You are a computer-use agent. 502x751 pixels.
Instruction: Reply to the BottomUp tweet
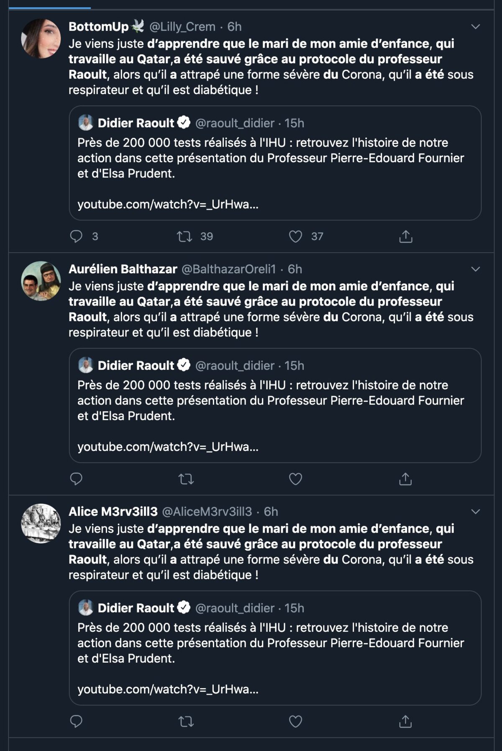pos(76,236)
